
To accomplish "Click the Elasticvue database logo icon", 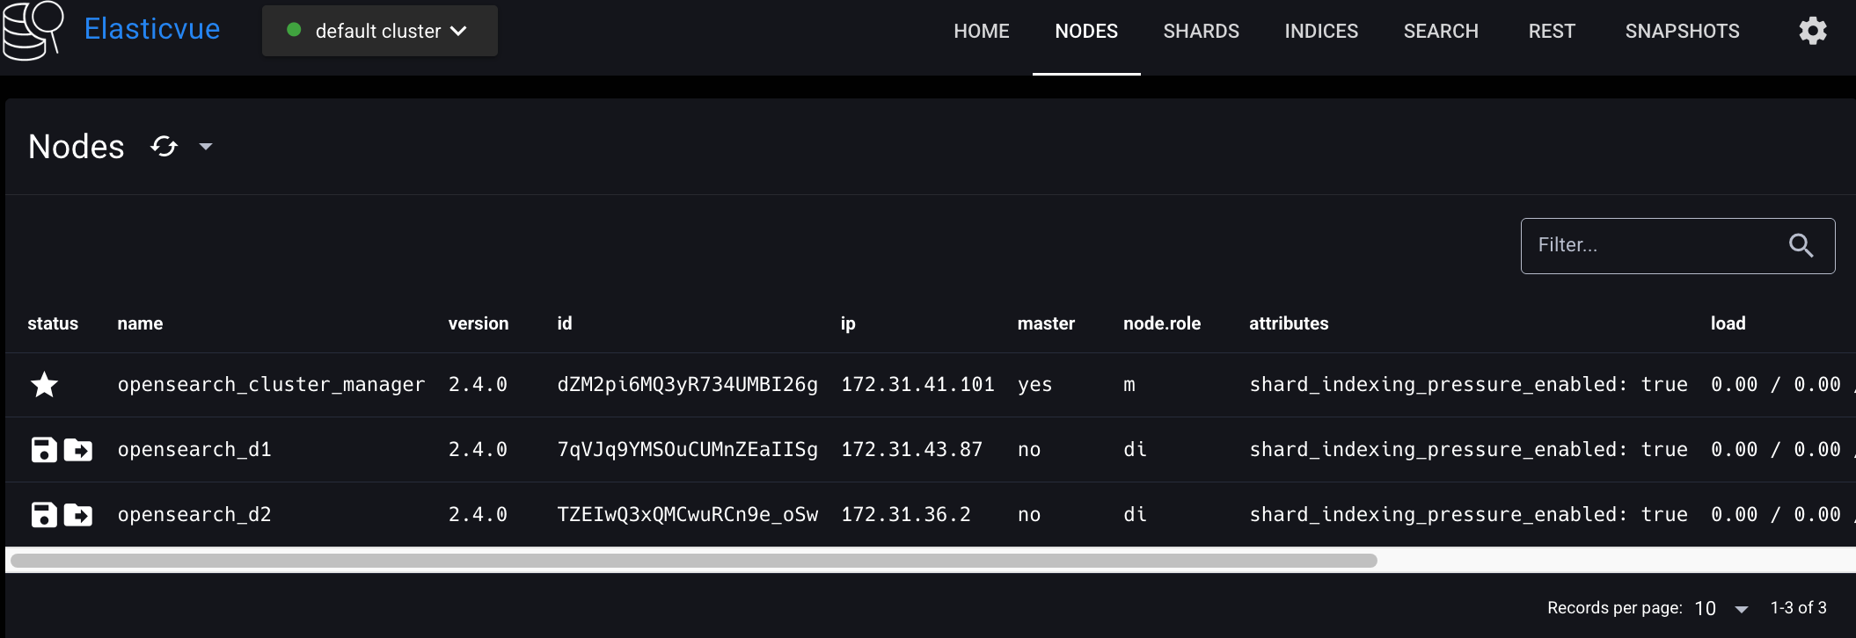I will tap(33, 30).
